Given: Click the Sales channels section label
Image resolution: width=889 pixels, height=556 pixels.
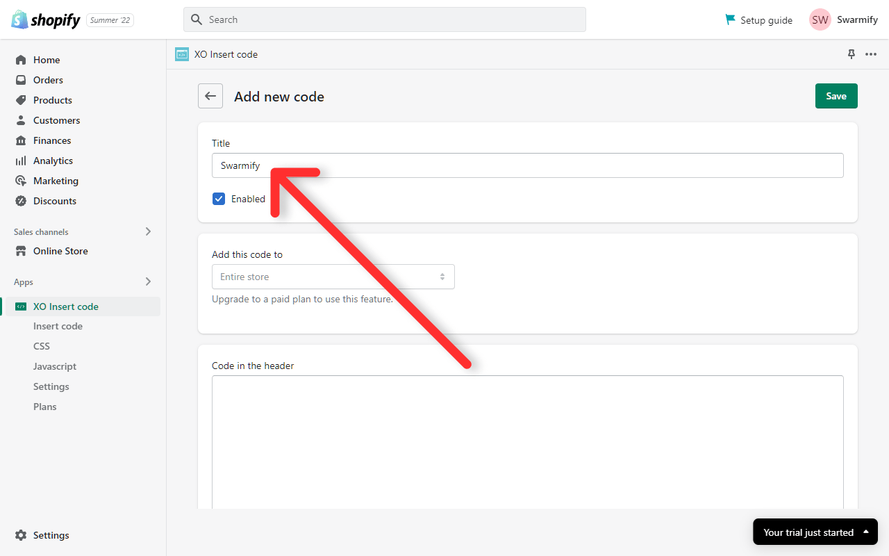Looking at the screenshot, I should click(41, 232).
